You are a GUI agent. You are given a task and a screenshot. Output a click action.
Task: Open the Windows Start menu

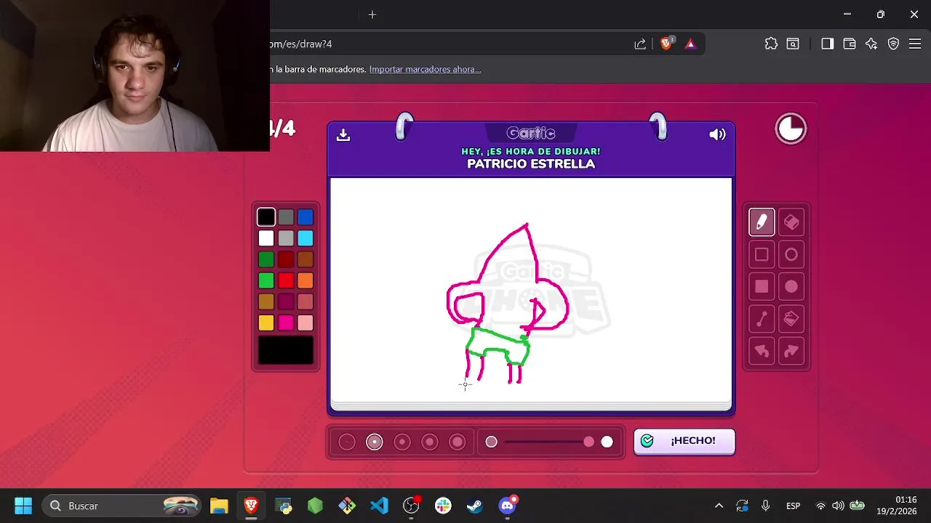pyautogui.click(x=23, y=506)
